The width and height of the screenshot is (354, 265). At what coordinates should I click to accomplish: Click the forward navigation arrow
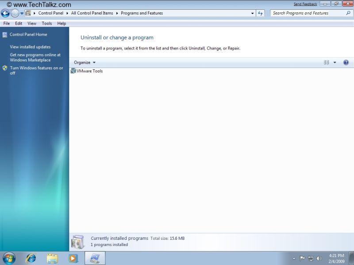point(14,13)
